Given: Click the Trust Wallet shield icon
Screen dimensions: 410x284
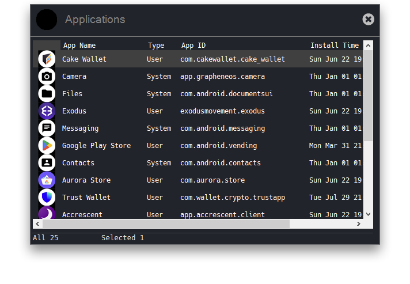Looking at the screenshot, I should [x=47, y=197].
